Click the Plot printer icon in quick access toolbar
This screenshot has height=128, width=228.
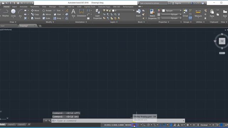coord(18,3)
